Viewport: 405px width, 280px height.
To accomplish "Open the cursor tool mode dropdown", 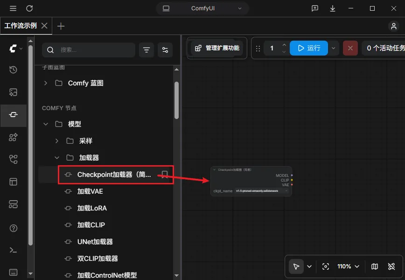I will coord(309,266).
